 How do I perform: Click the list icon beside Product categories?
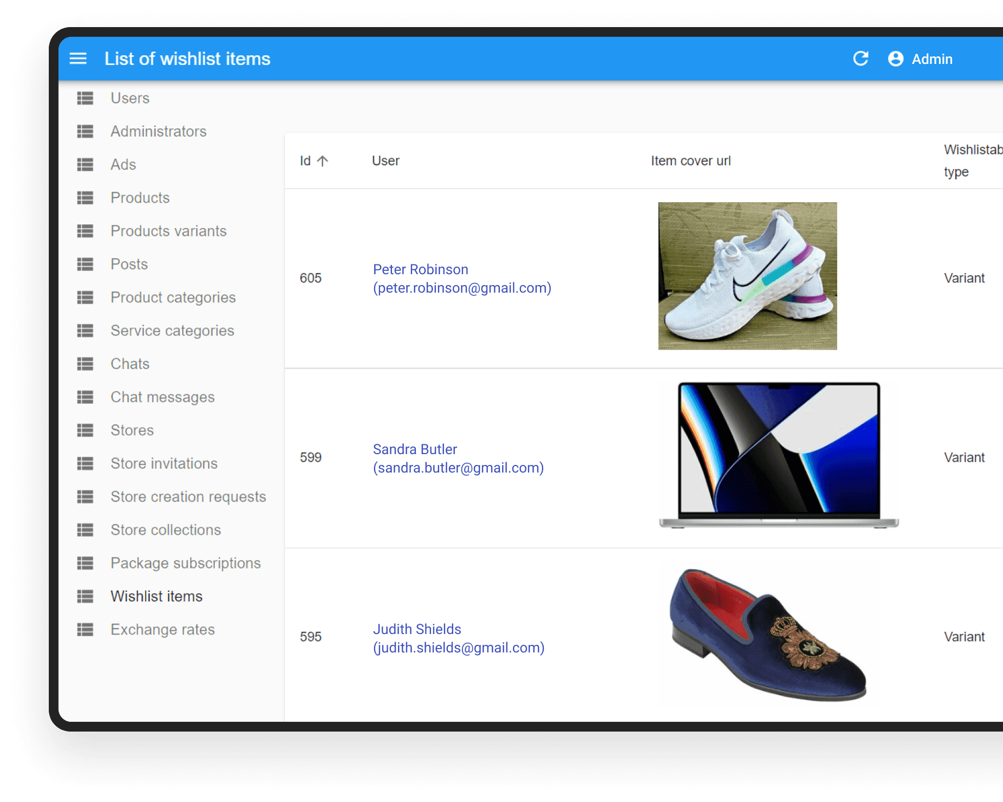pyautogui.click(x=85, y=297)
